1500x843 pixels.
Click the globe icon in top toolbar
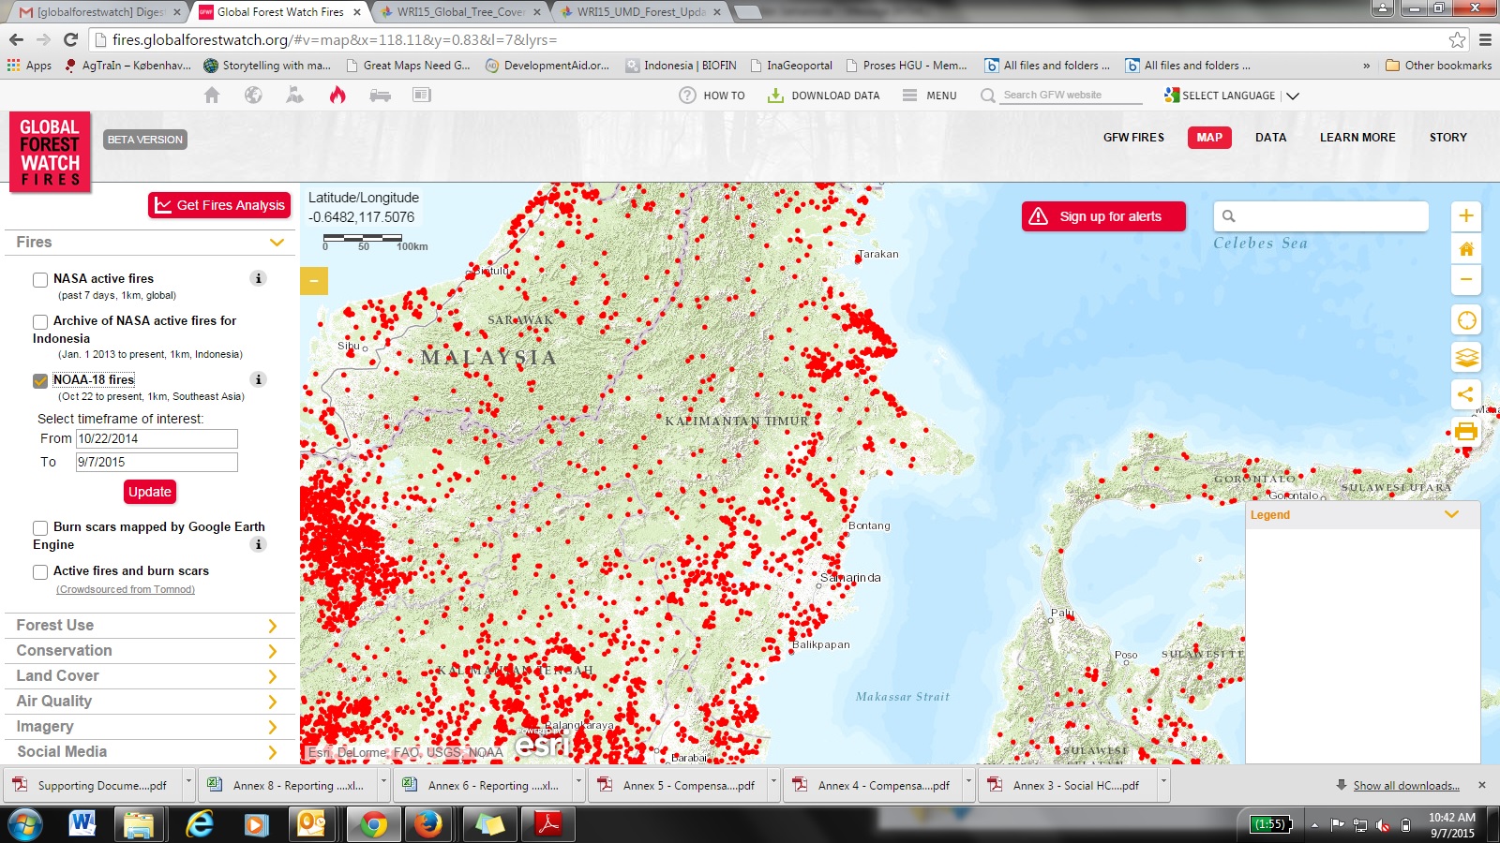click(x=253, y=95)
